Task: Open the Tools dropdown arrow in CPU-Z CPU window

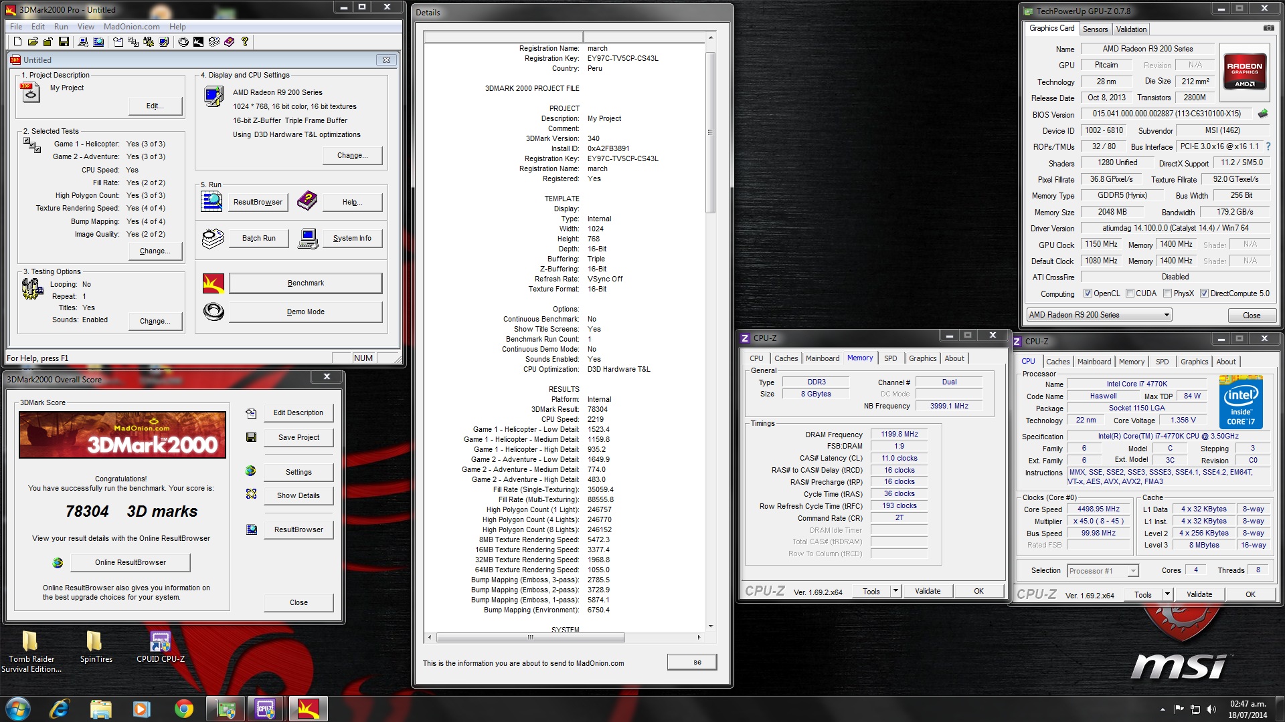Action: pos(1167,594)
